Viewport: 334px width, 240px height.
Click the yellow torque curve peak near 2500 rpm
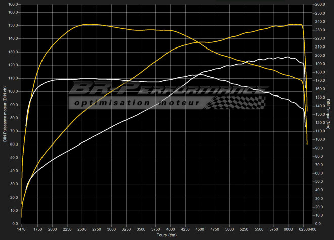click(x=87, y=24)
